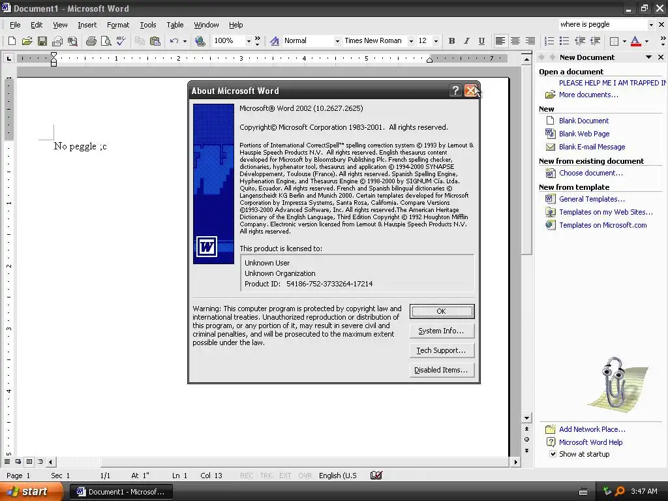Screen dimensions: 668x501
Task: Toggle Align Left paragraph alignment
Action: pyautogui.click(x=500, y=41)
